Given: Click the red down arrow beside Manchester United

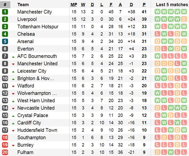Looking at the screenshot, I should coord(13,64).
